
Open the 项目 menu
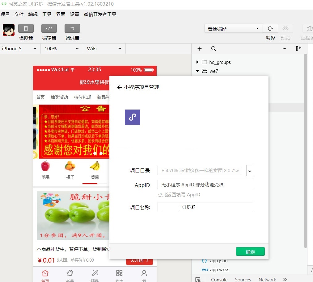[x=5, y=15]
